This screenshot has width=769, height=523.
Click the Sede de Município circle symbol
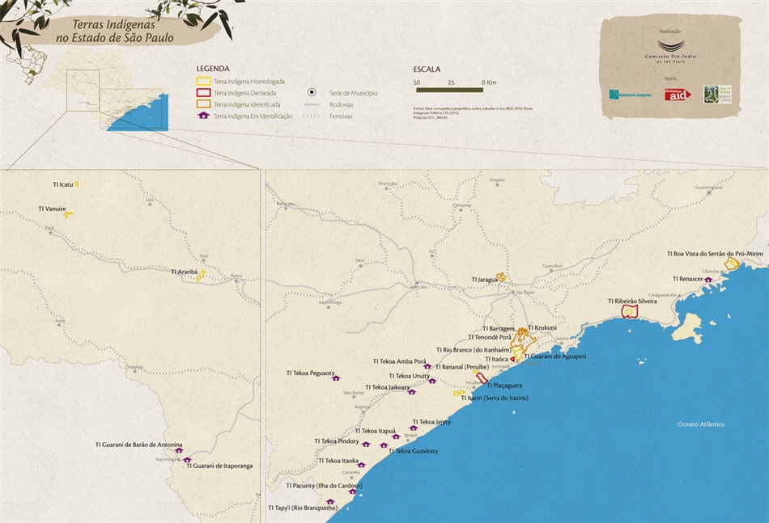[x=312, y=93]
